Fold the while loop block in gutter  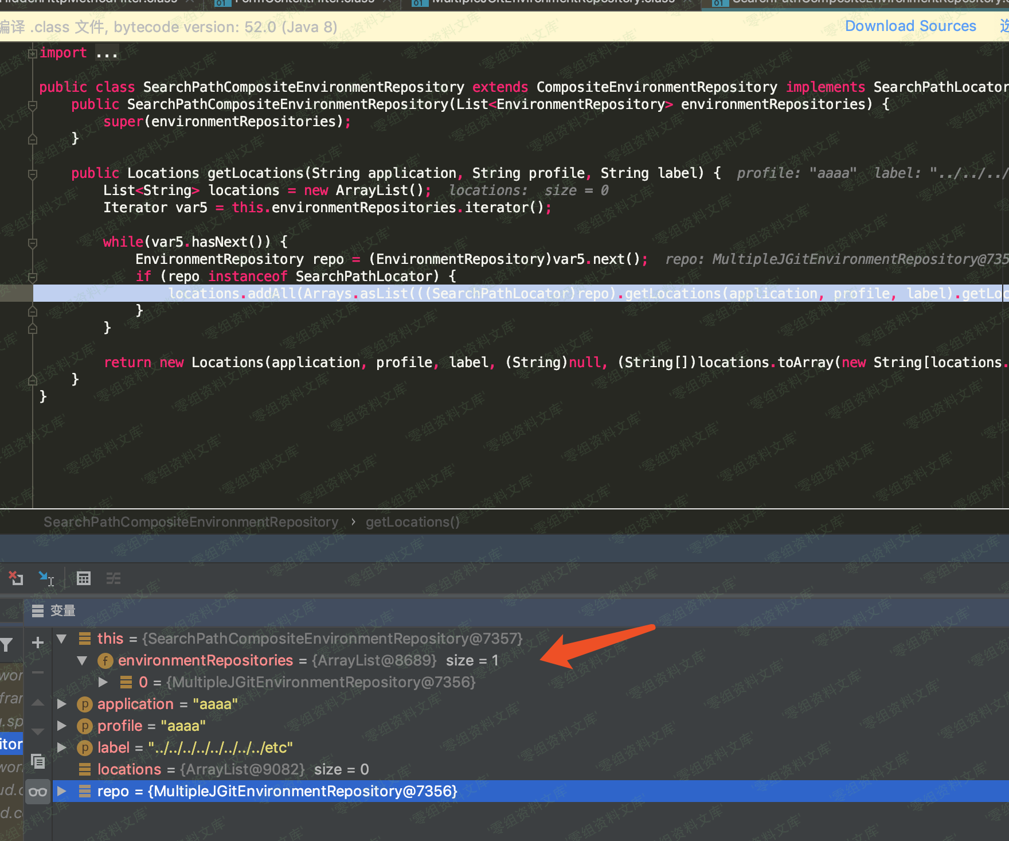click(33, 243)
